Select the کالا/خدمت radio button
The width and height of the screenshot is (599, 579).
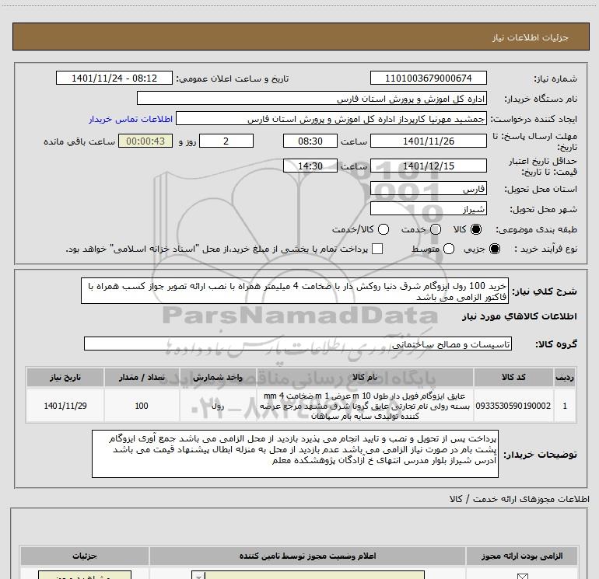[384, 229]
